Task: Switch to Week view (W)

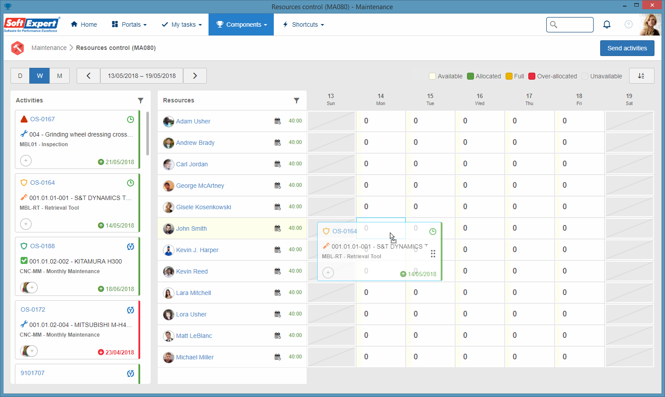Action: (40, 76)
